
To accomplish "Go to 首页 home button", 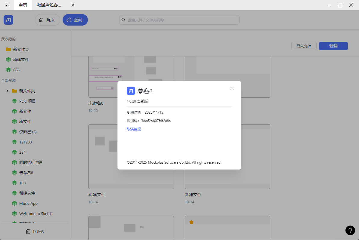I will (x=47, y=20).
